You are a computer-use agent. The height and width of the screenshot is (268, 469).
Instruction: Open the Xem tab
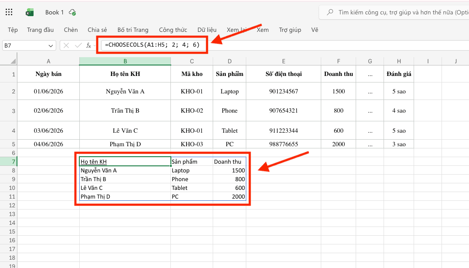[263, 30]
